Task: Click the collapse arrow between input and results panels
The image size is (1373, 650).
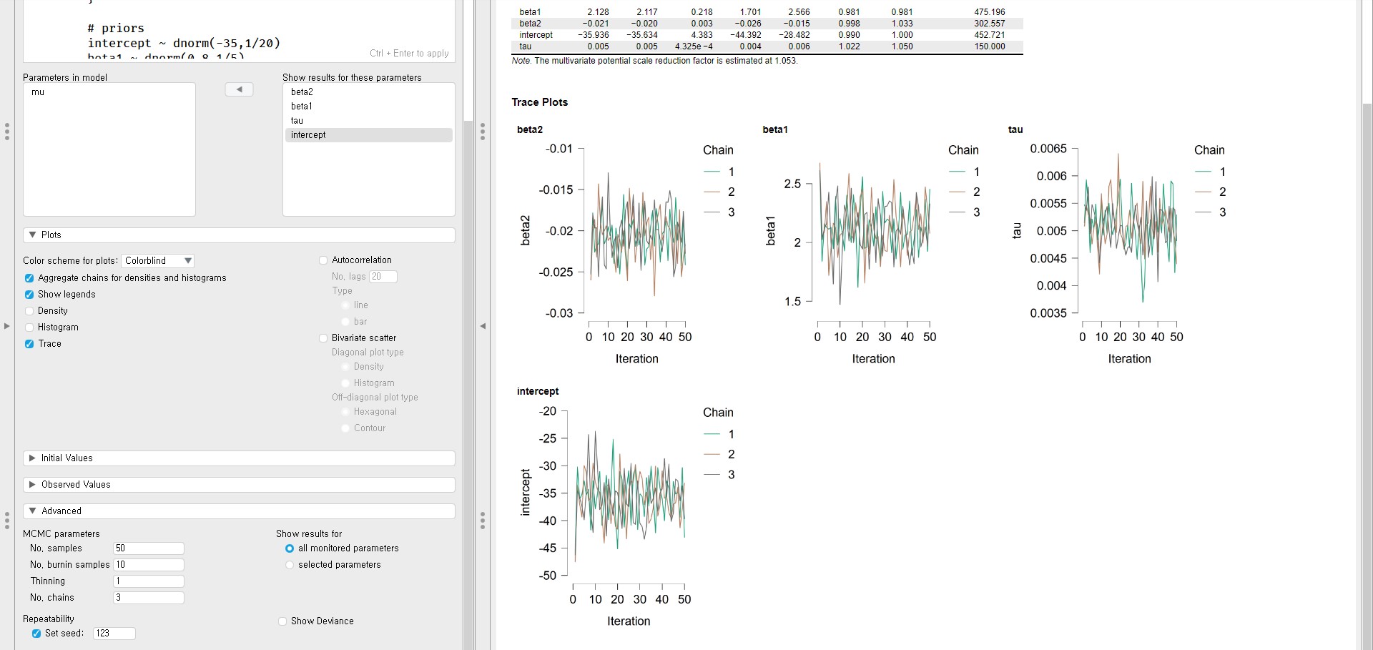Action: tap(483, 326)
